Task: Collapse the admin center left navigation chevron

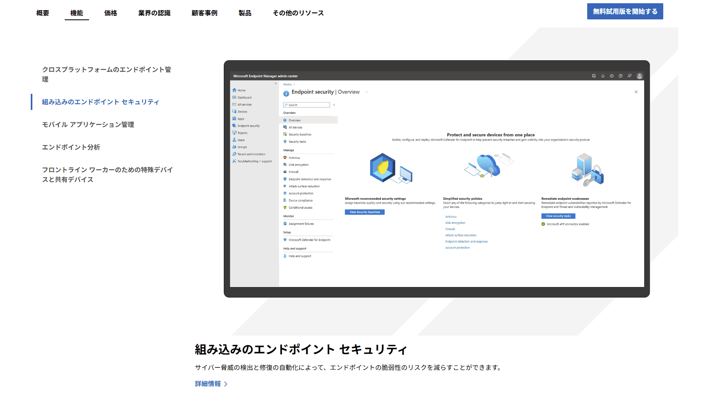Action: point(276,84)
